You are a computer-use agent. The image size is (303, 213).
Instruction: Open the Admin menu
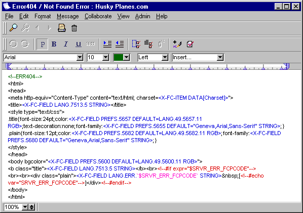pyautogui.click(x=142, y=16)
